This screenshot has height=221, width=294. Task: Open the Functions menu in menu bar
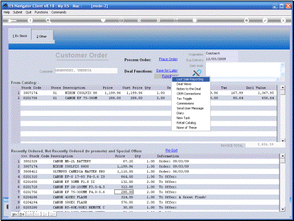click(41, 12)
